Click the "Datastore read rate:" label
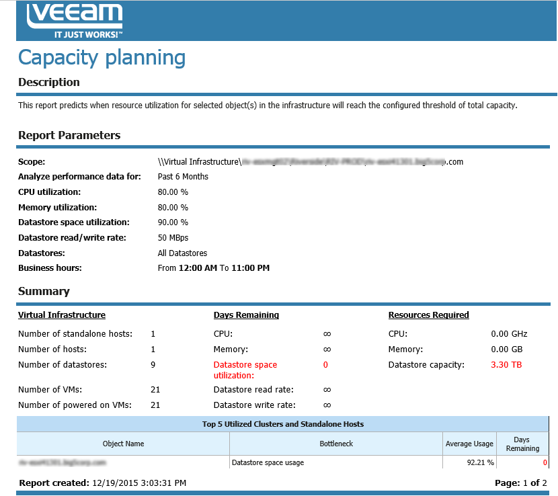Screen dimensions: 558x496 pos(253,390)
